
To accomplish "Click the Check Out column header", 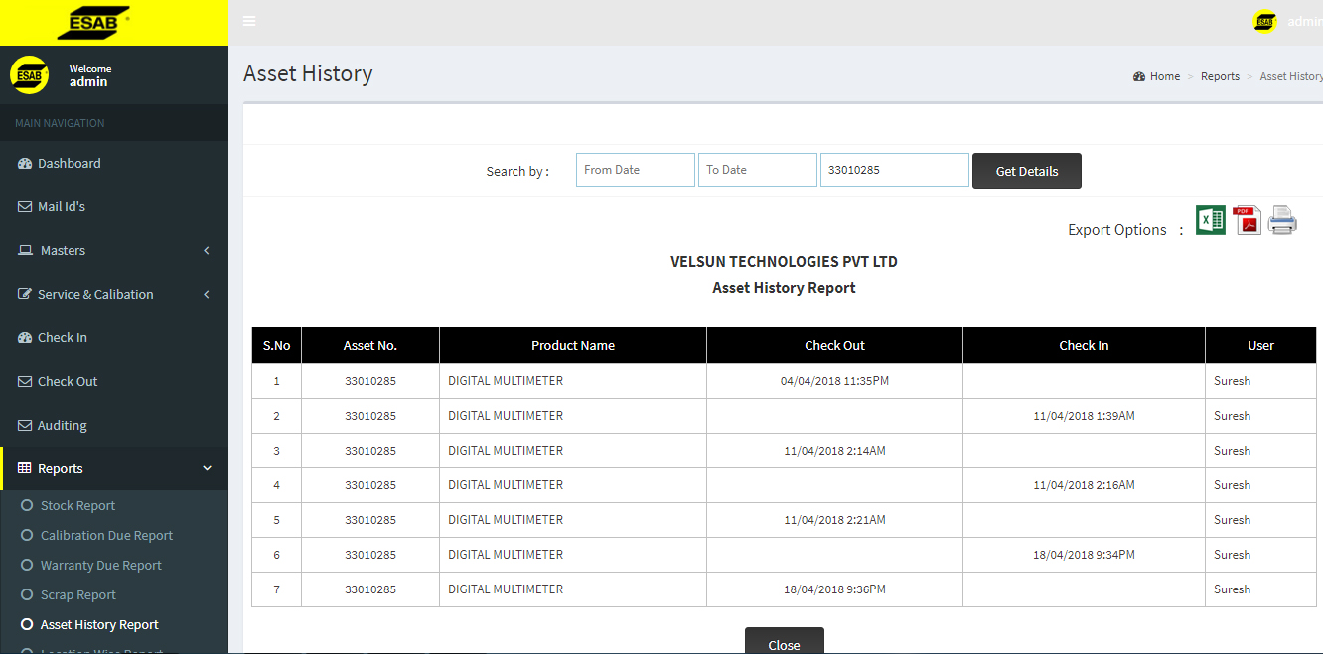I will tap(834, 345).
